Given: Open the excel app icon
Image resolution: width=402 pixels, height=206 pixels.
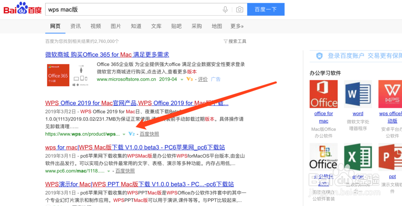Looking at the screenshot, I should 358,157.
